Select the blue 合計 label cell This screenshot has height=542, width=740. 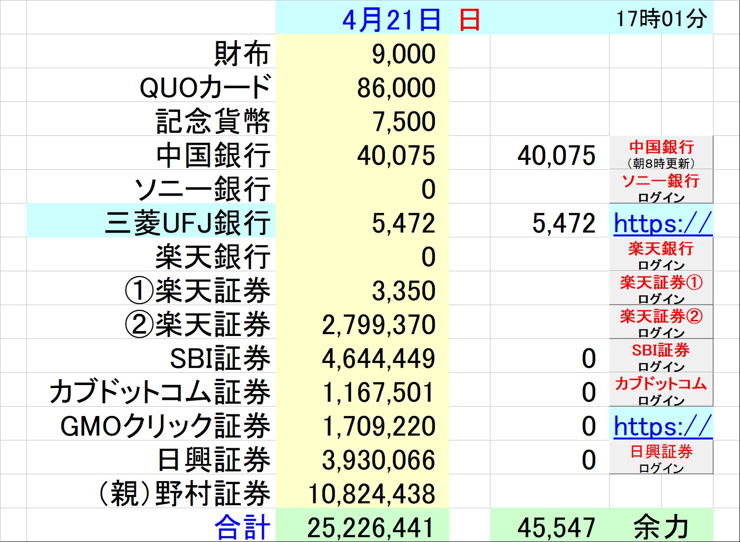(x=151, y=525)
